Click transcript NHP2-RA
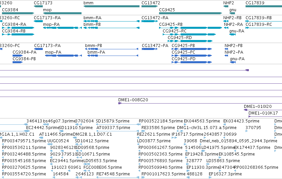The width and height of the screenshot is (282, 179). pos(226,28)
